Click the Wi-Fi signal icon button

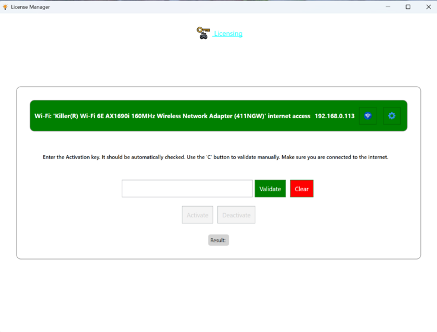368,116
